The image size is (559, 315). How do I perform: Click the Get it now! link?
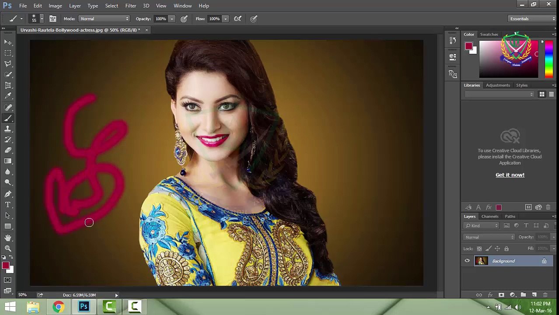[x=510, y=175]
